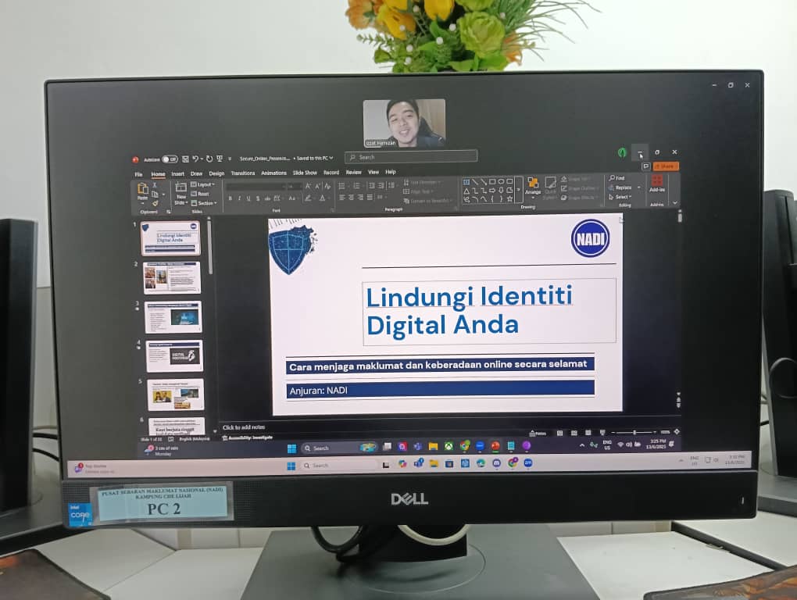Viewport: 797px width, 600px height.
Task: Open the File tab
Action: coord(138,174)
